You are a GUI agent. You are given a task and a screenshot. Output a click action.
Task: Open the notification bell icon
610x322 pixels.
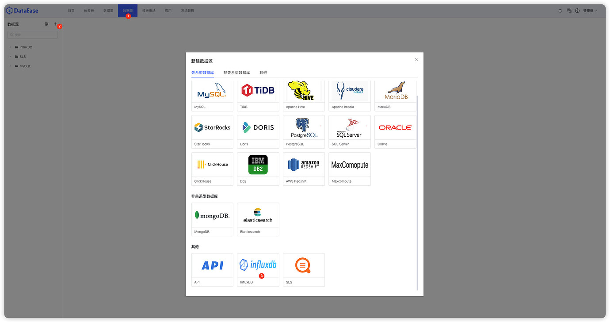click(x=560, y=11)
